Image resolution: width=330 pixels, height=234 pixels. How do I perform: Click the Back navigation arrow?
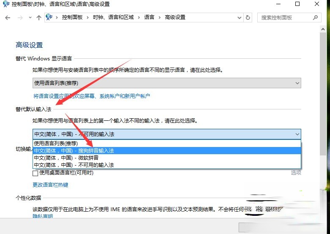(8, 18)
